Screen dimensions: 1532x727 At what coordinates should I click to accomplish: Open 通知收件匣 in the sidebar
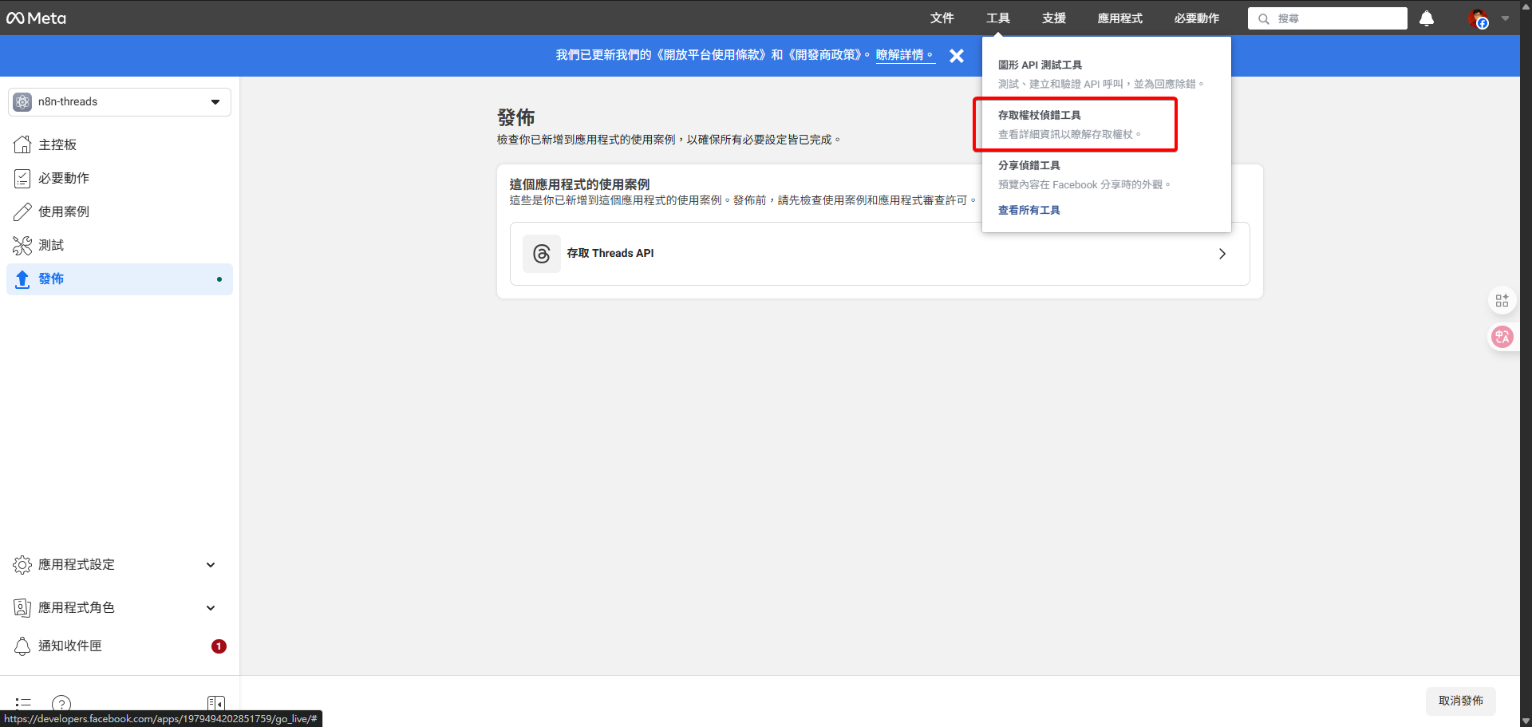pyautogui.click(x=70, y=646)
